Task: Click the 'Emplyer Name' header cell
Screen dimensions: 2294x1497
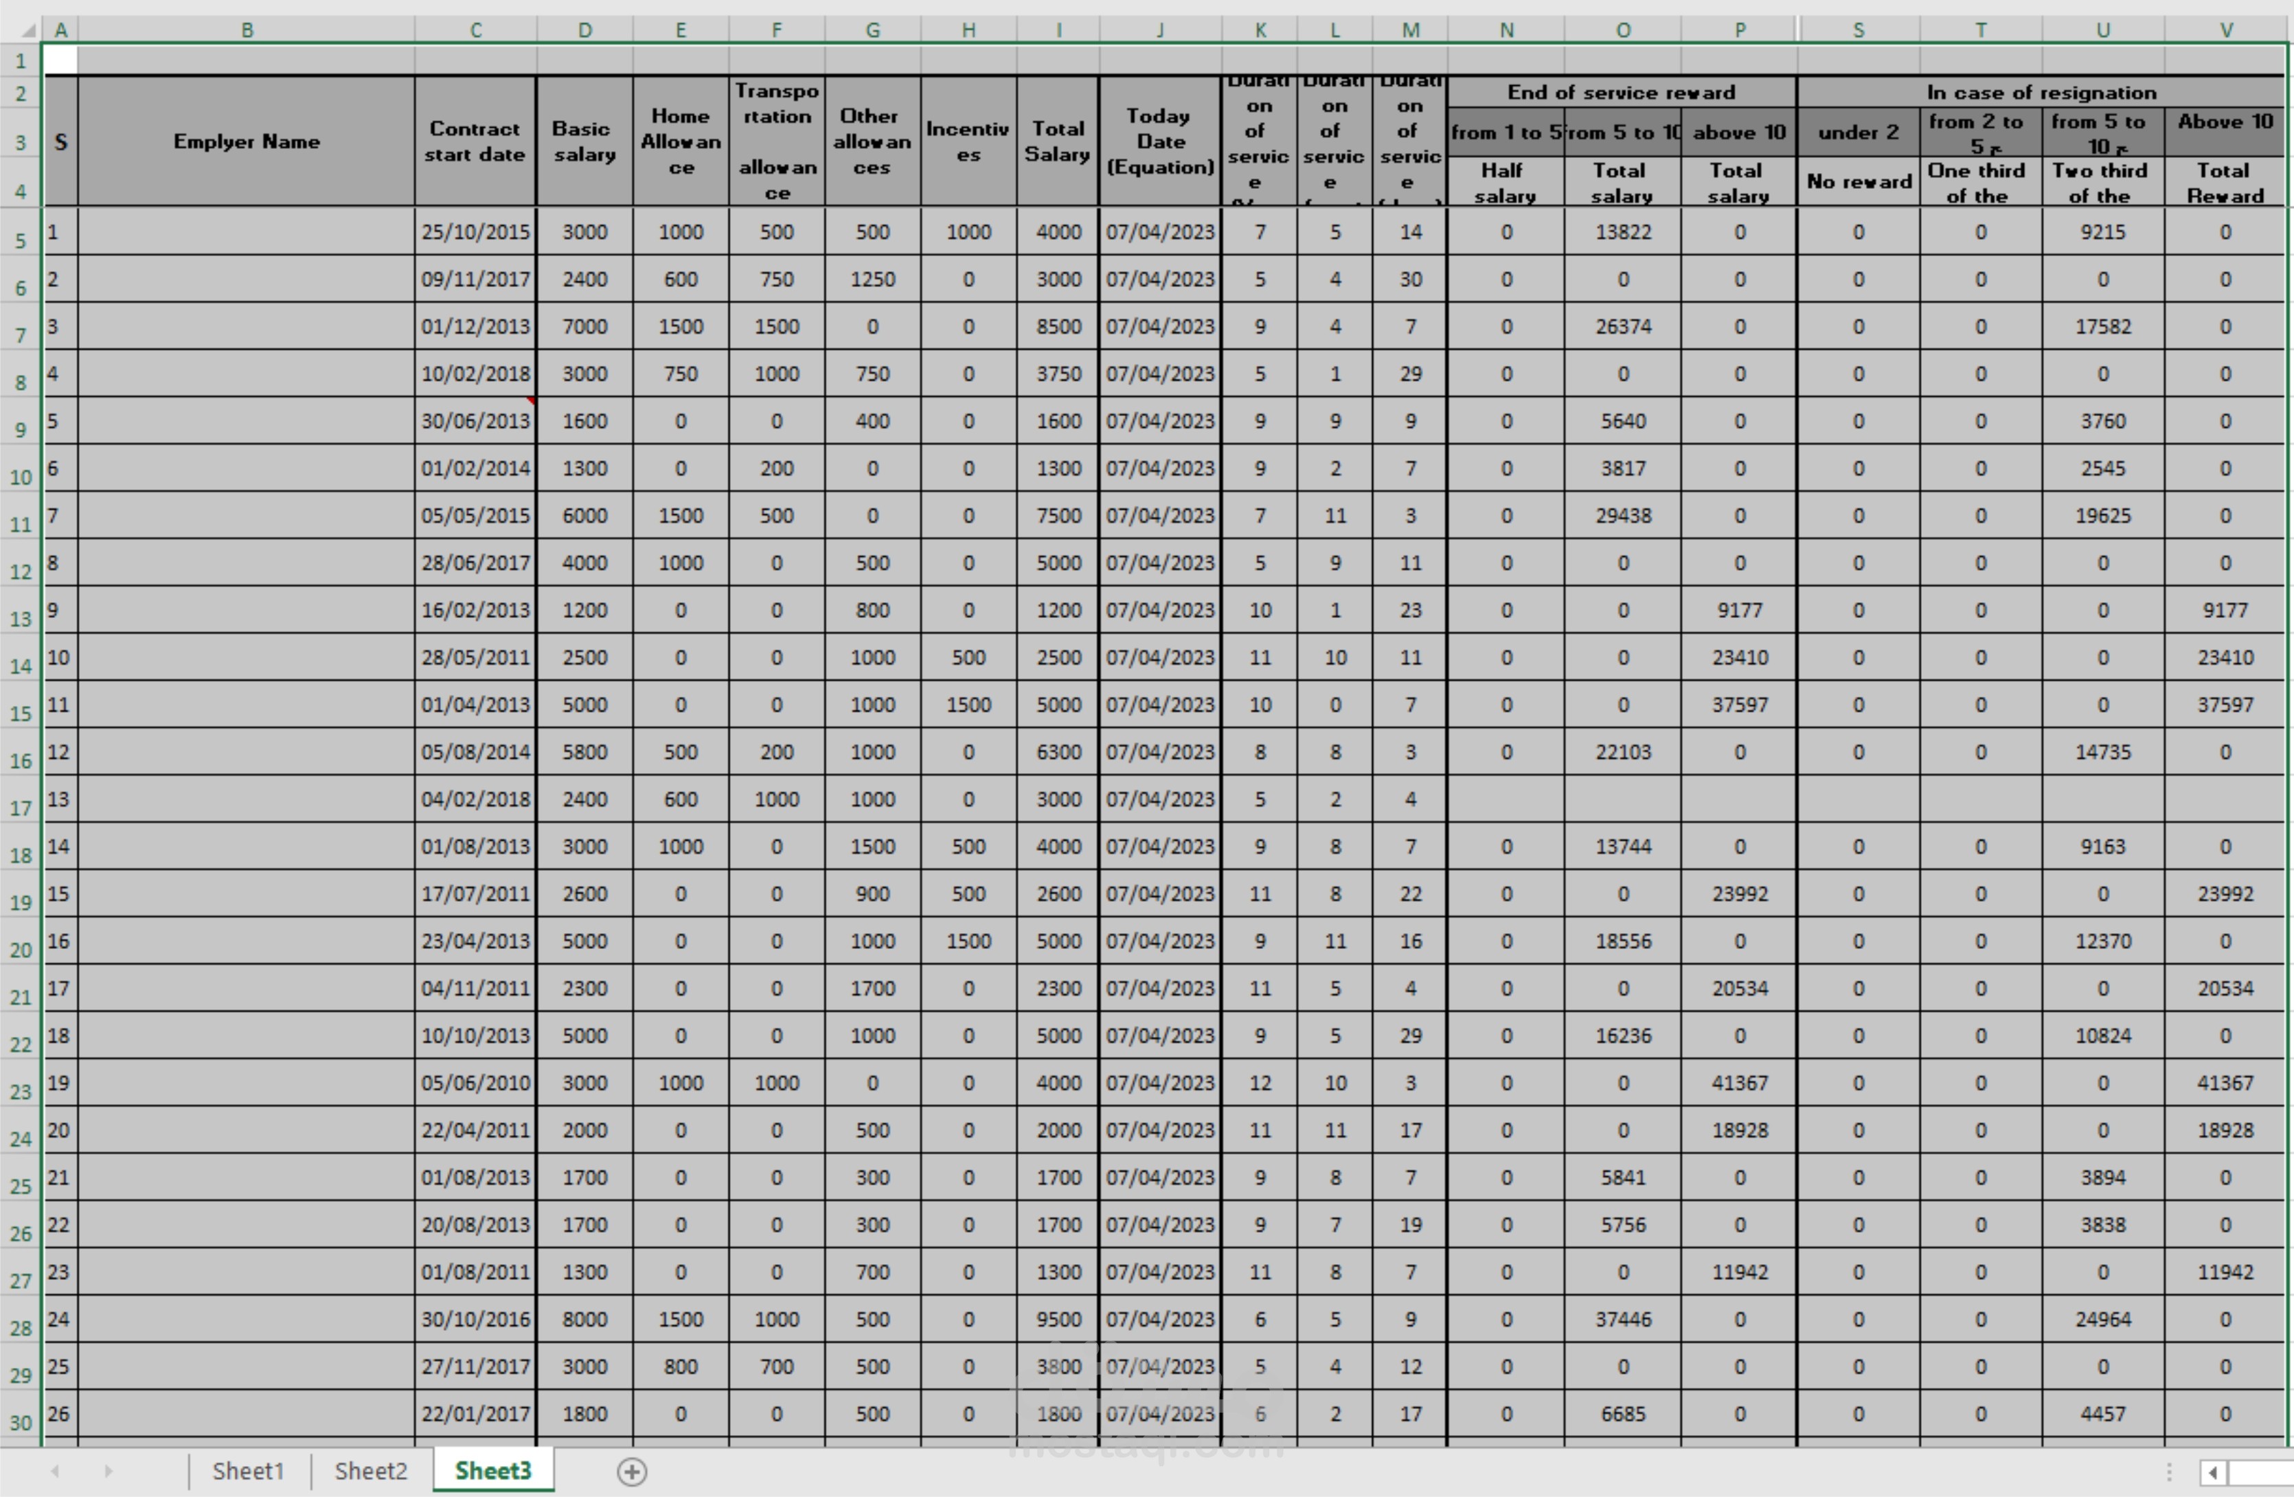Action: (x=247, y=141)
